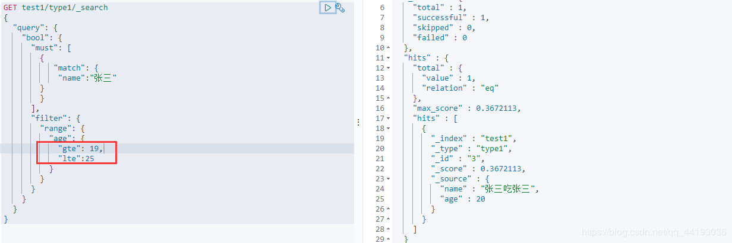732x243 pixels.
Task: Click the fold marker on line 26
Action: 389,209
